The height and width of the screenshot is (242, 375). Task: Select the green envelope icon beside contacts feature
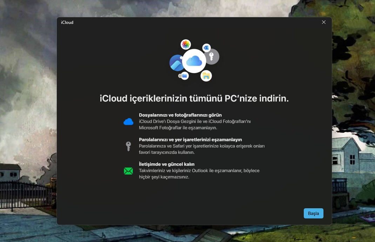[128, 171]
